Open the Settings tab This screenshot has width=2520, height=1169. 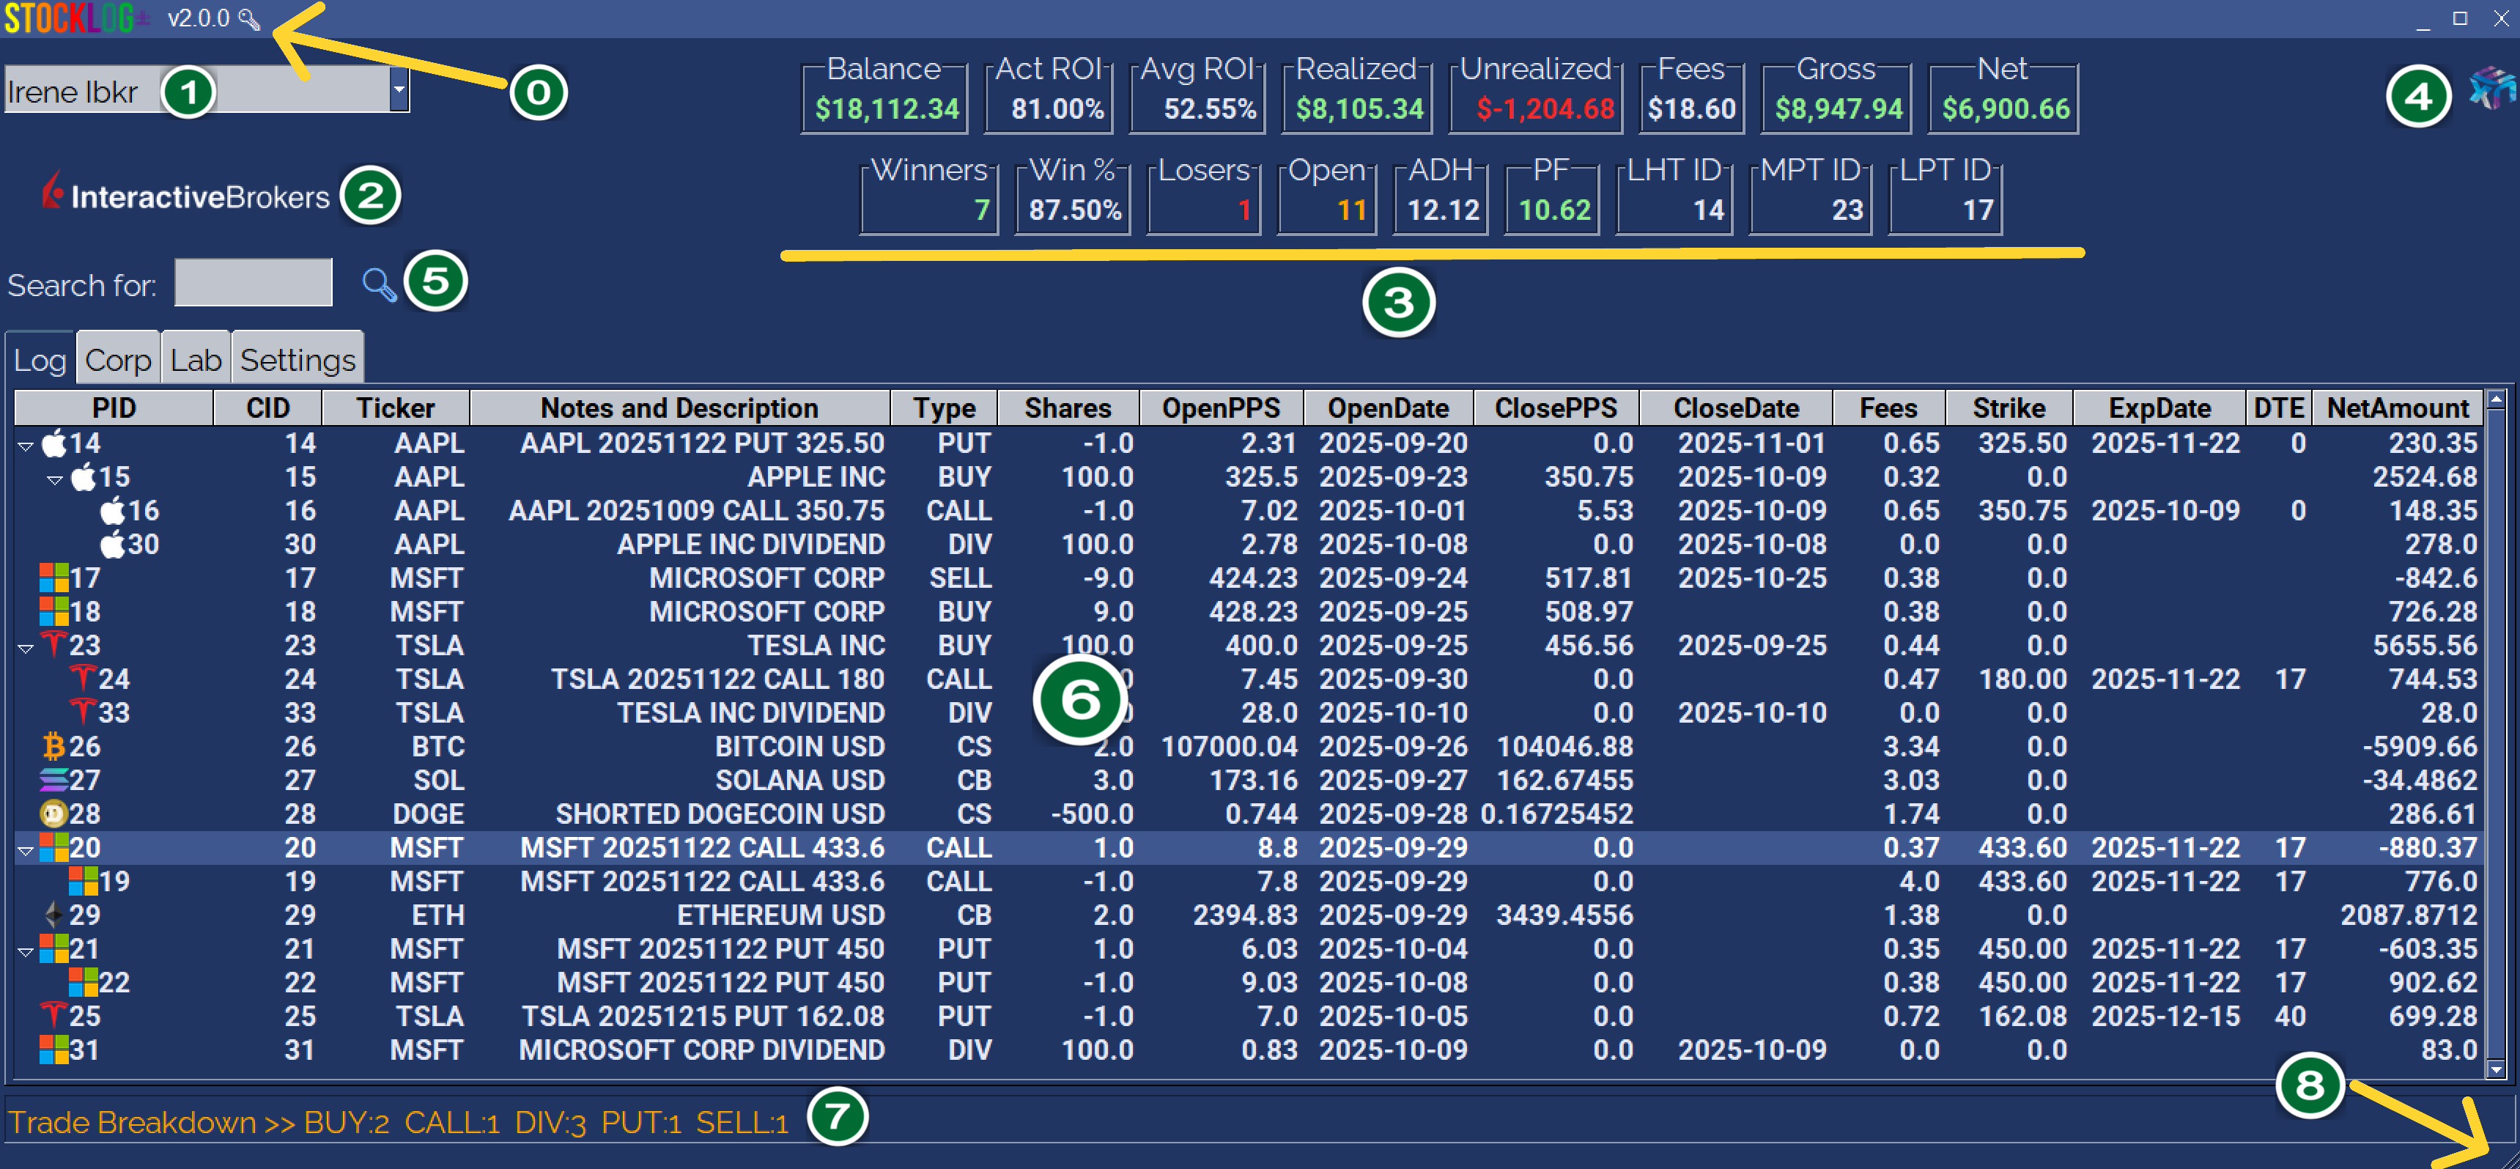pos(298,360)
